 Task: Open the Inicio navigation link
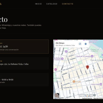pyautogui.click(x=38, y=4)
